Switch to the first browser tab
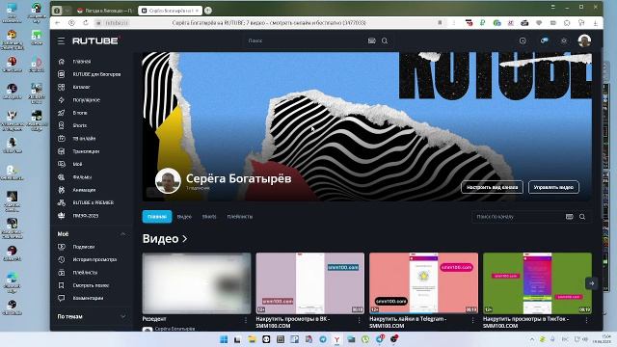 tap(105, 11)
